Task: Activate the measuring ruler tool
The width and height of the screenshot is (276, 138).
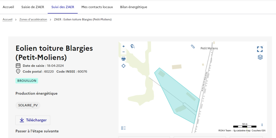Action: click(x=193, y=47)
